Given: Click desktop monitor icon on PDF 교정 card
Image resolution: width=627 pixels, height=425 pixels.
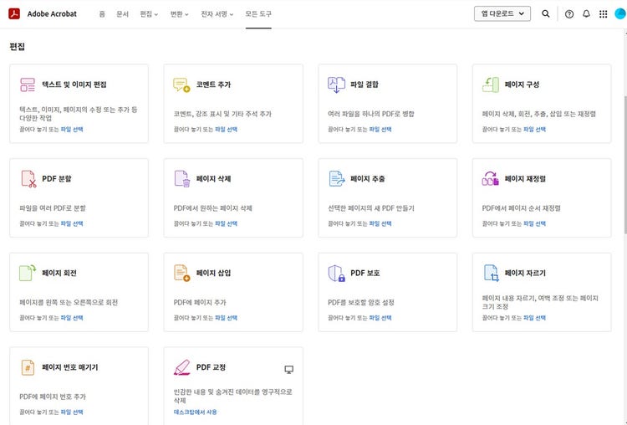Looking at the screenshot, I should tap(288, 370).
